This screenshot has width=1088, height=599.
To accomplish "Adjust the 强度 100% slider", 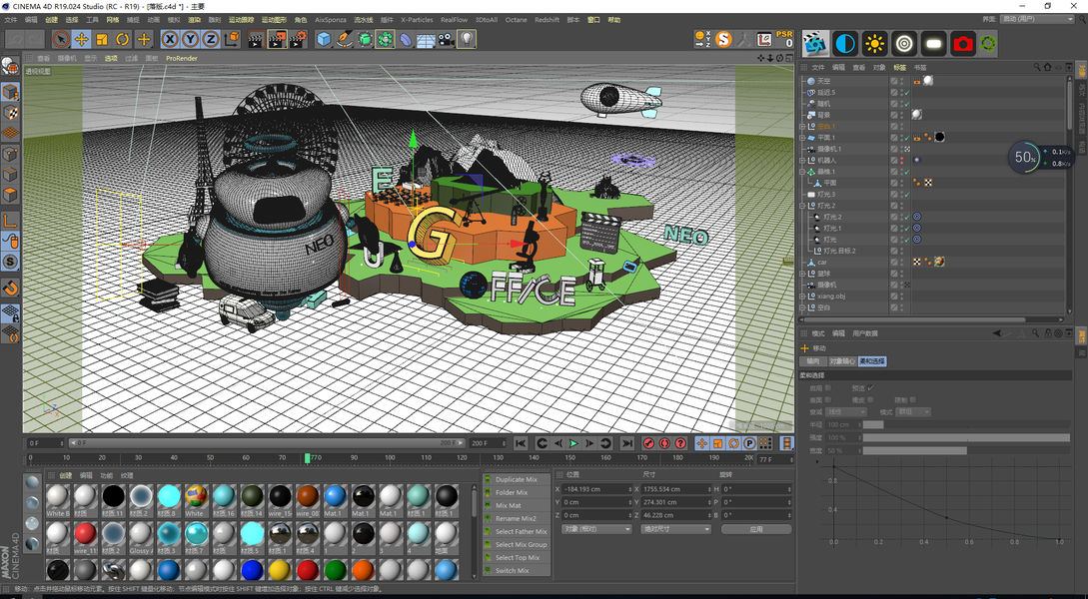I will [966, 437].
